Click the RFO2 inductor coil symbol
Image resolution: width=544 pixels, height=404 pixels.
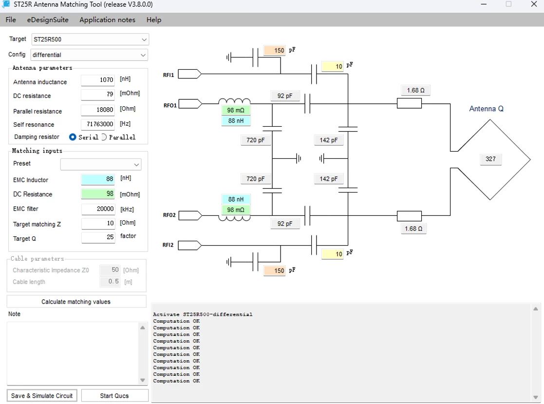pos(234,218)
